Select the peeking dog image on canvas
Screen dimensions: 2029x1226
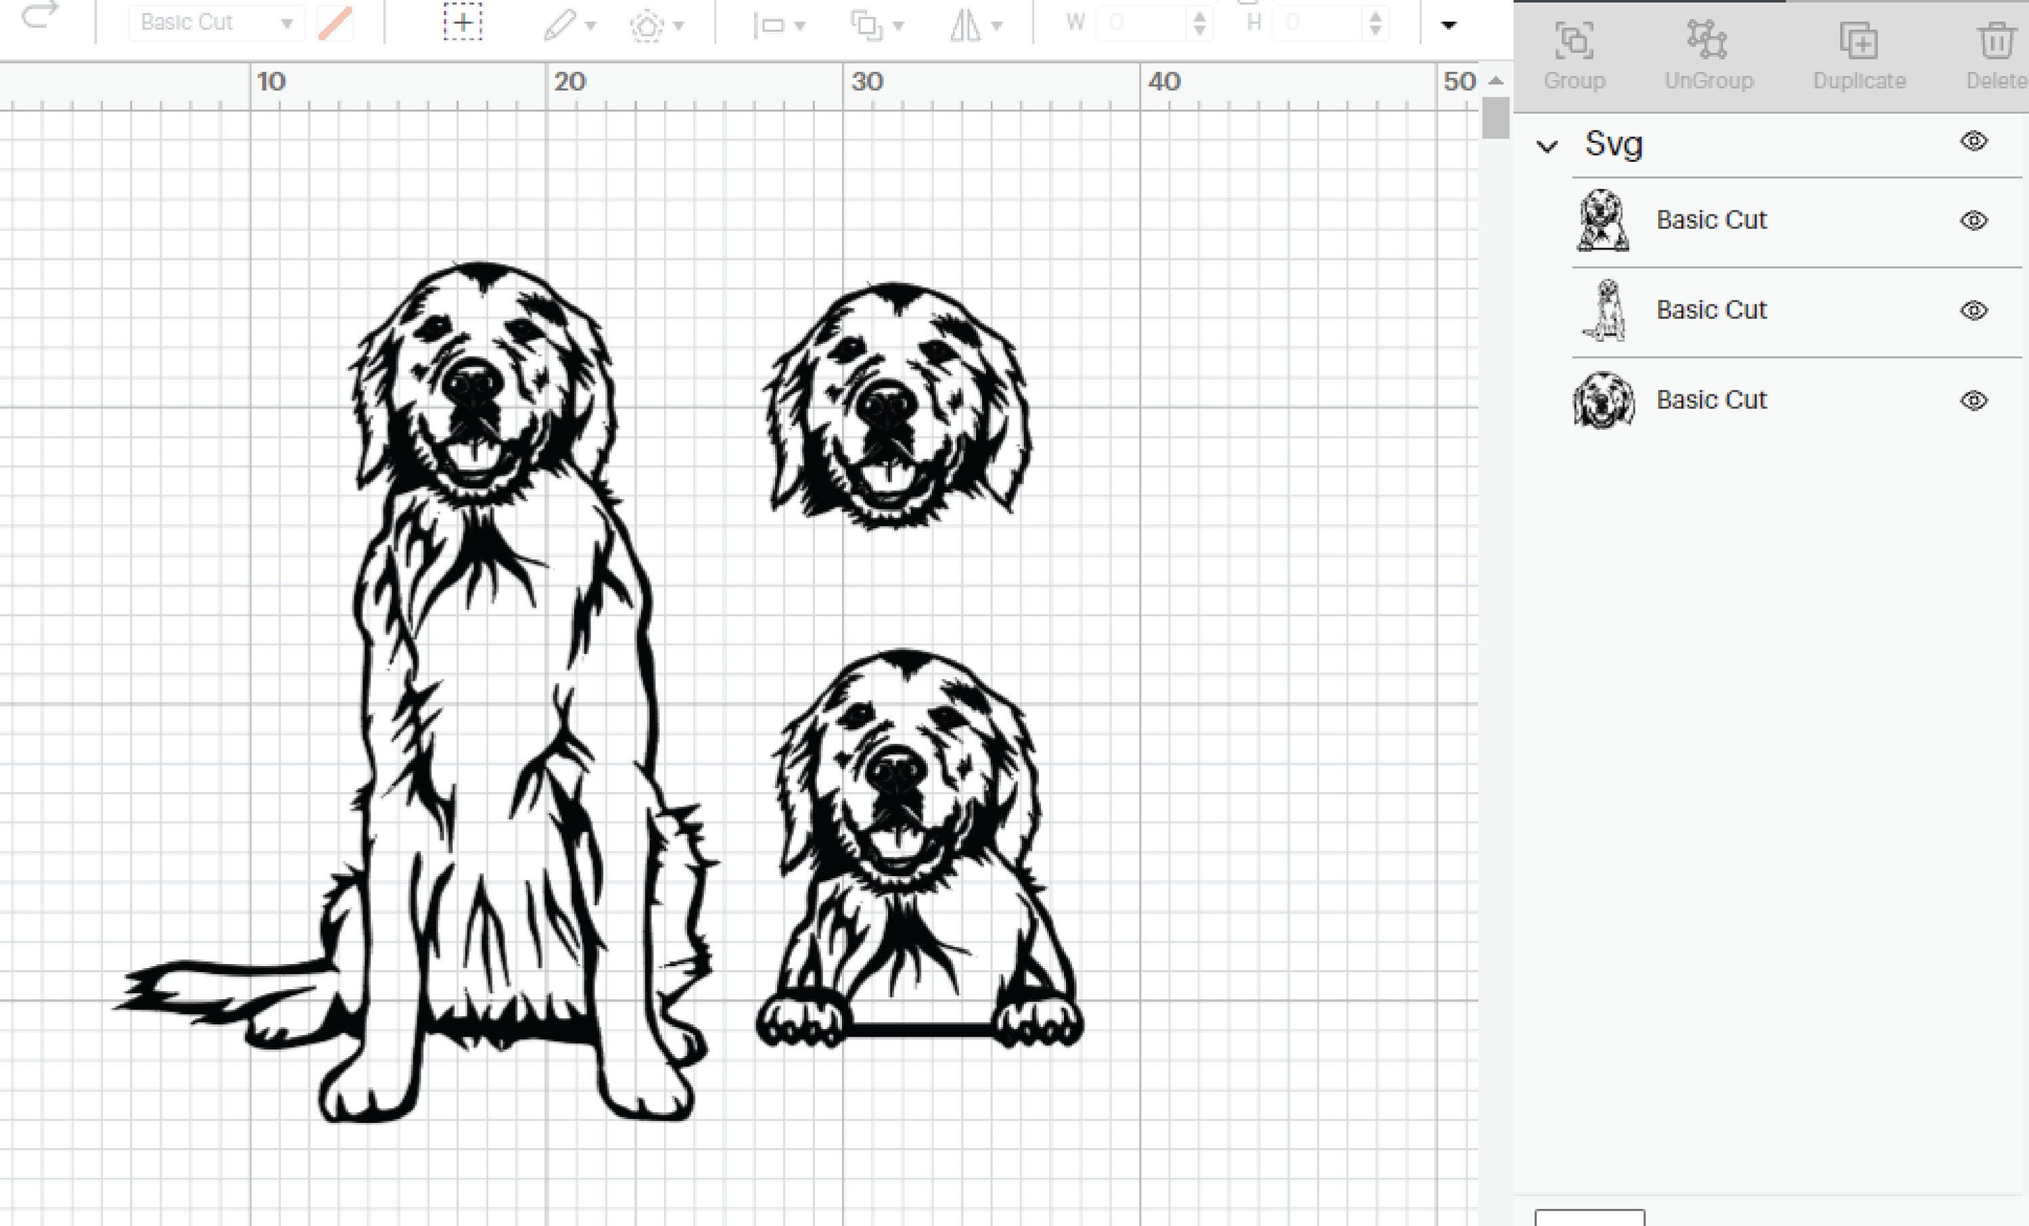(918, 848)
